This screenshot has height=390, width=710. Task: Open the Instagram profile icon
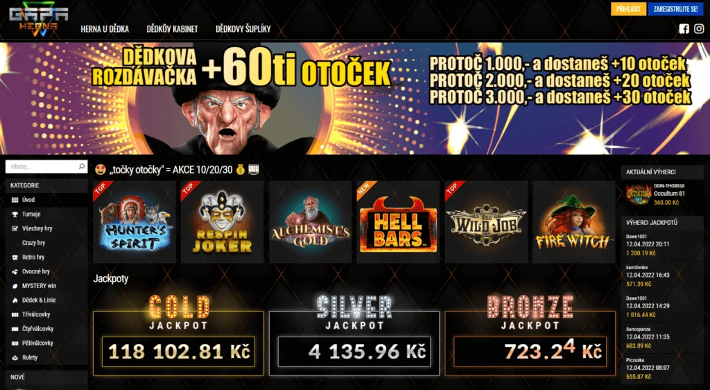(699, 29)
